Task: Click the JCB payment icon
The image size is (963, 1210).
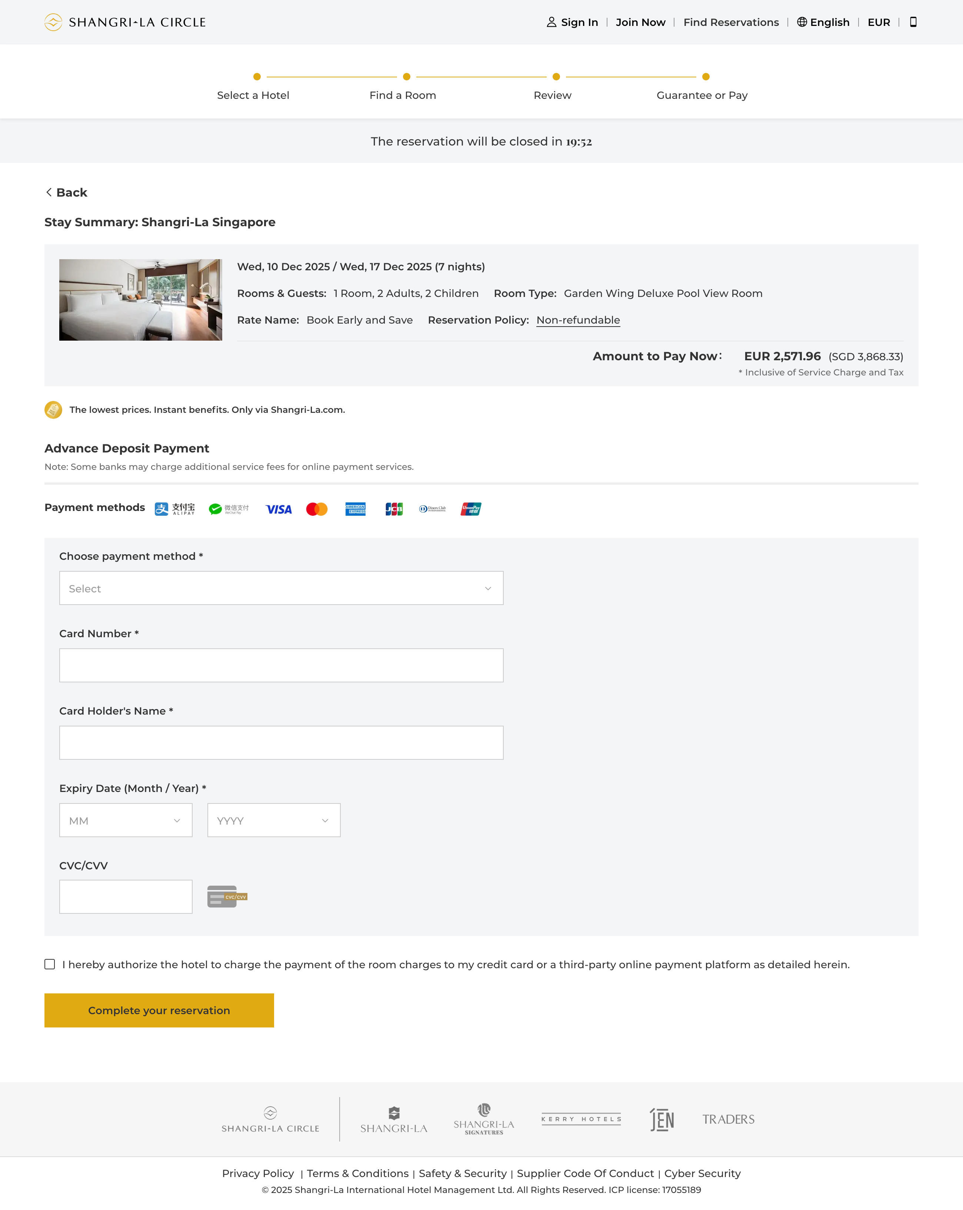Action: (x=394, y=509)
